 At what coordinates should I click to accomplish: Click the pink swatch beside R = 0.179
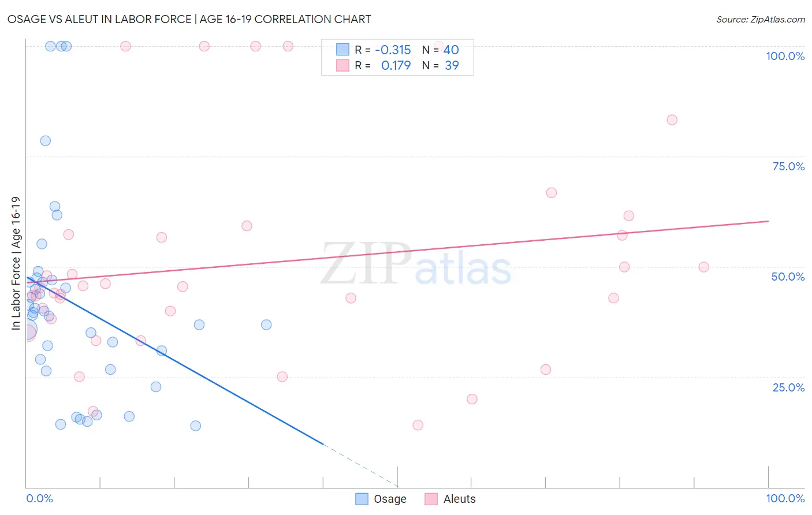343,65
